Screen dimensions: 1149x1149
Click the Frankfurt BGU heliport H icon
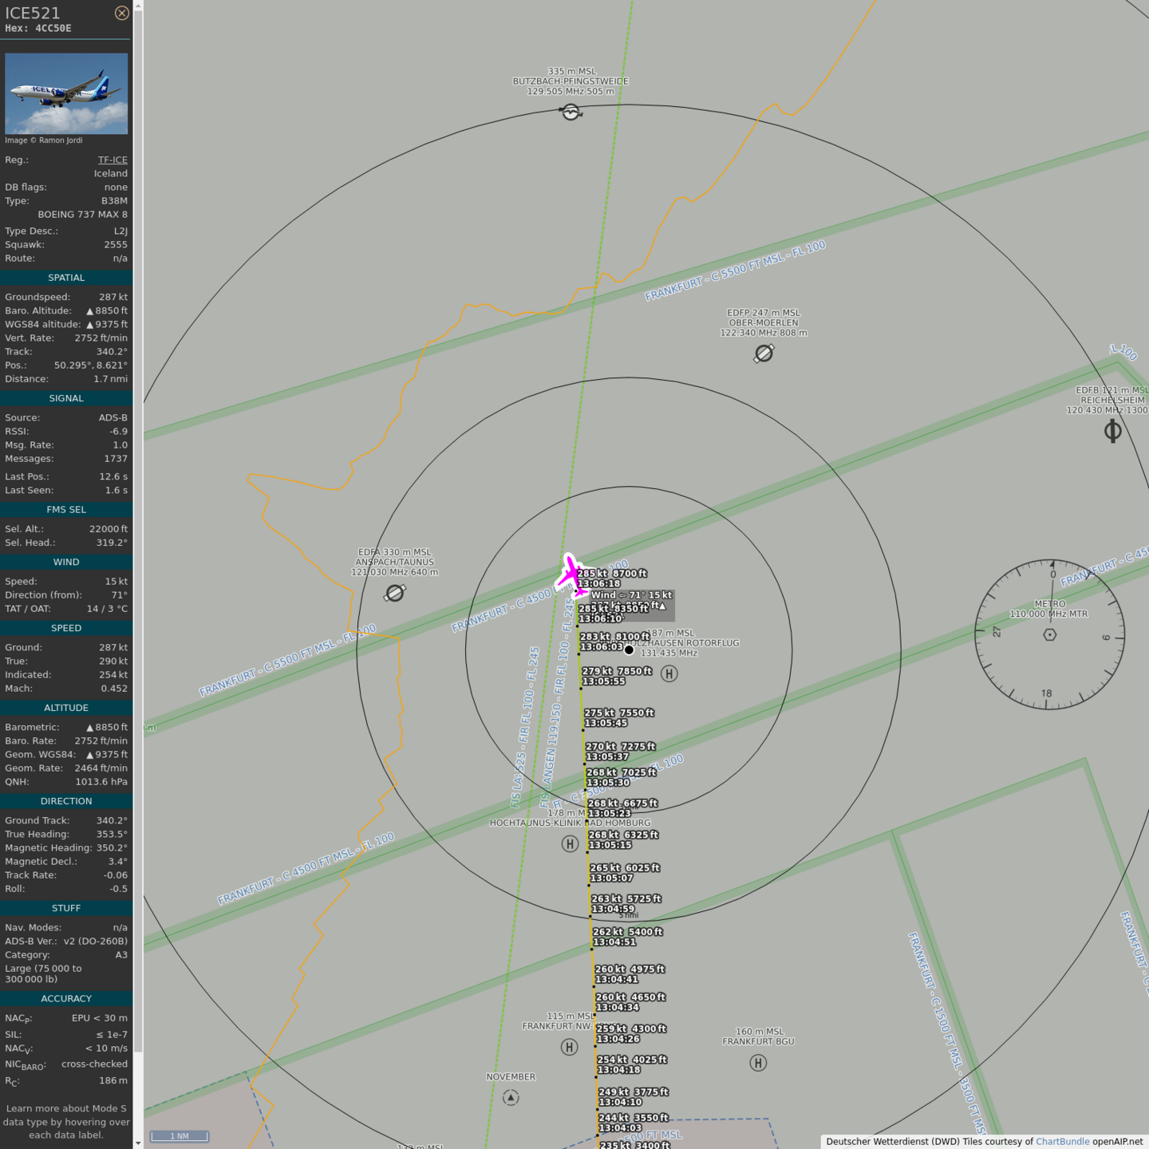[x=758, y=1062]
